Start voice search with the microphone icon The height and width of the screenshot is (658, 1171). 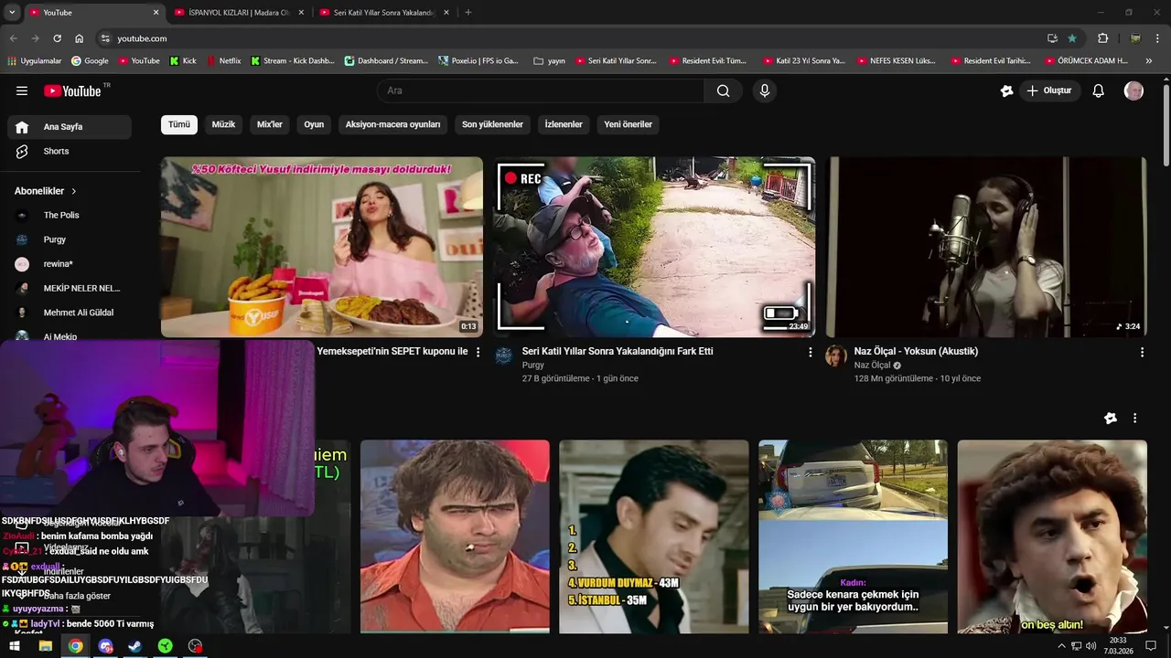tap(765, 90)
